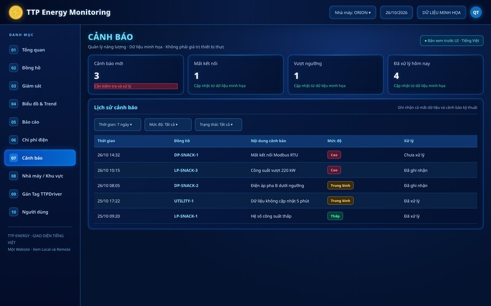Click meter name LP-SNACK-3
The image size is (491, 306).
click(x=186, y=170)
